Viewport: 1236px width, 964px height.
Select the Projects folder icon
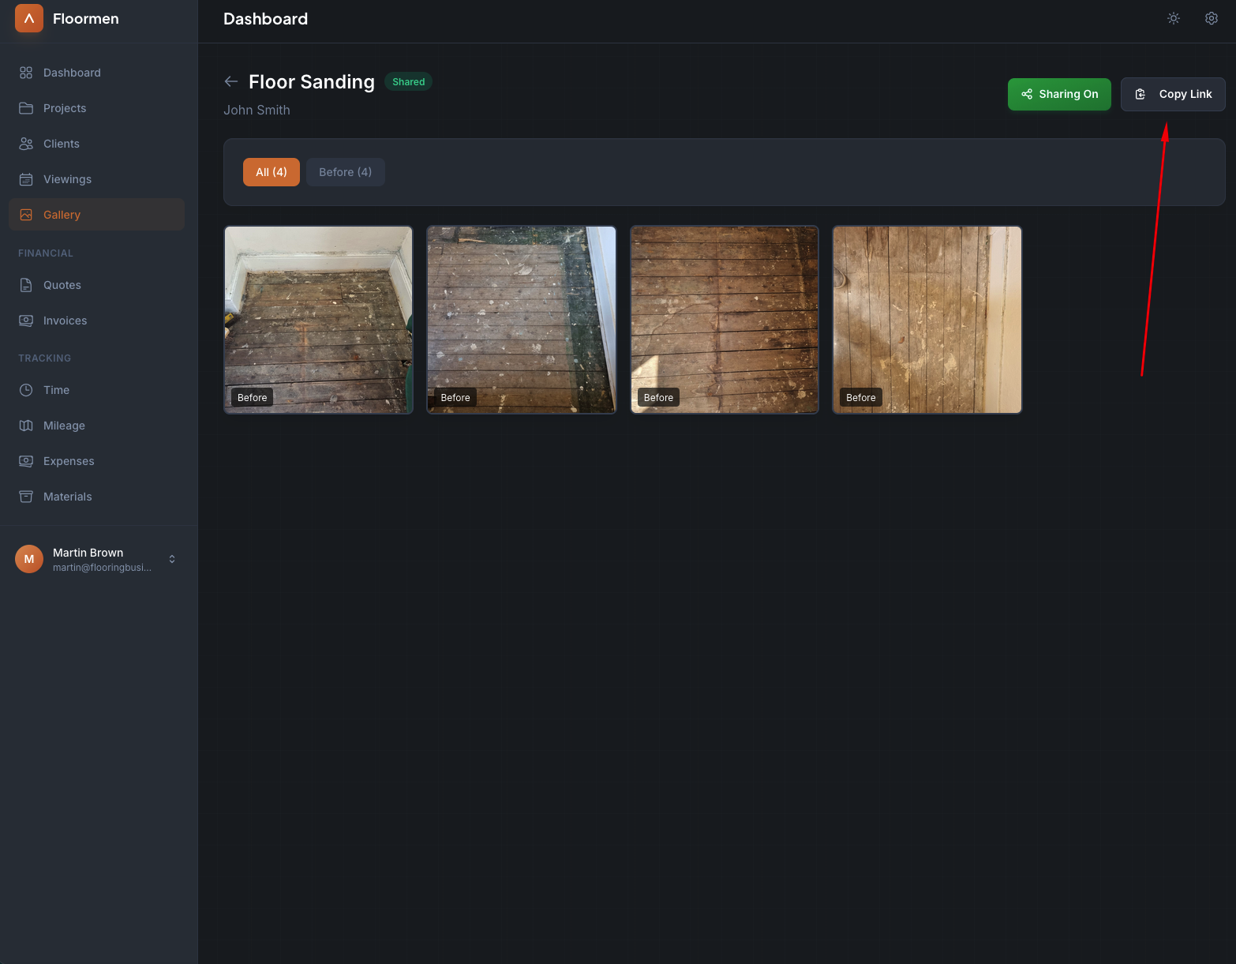pos(25,107)
